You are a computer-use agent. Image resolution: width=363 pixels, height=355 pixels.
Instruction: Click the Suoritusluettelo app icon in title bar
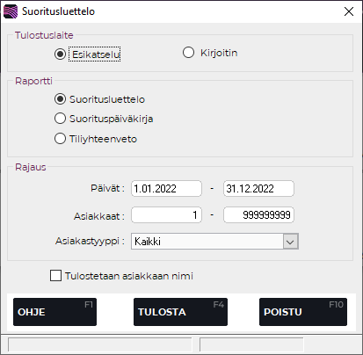click(11, 11)
